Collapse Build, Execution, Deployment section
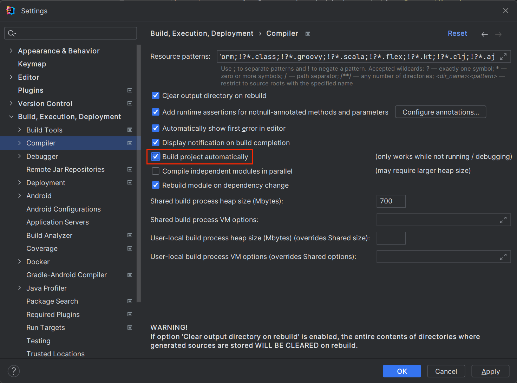 click(x=11, y=117)
